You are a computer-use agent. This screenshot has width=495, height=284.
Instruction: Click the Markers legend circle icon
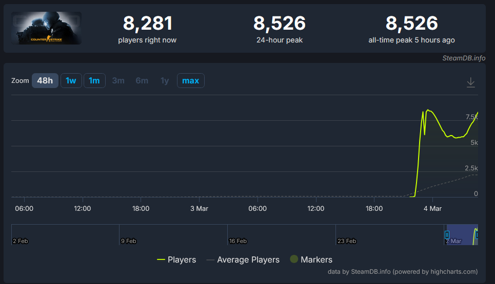click(x=294, y=259)
